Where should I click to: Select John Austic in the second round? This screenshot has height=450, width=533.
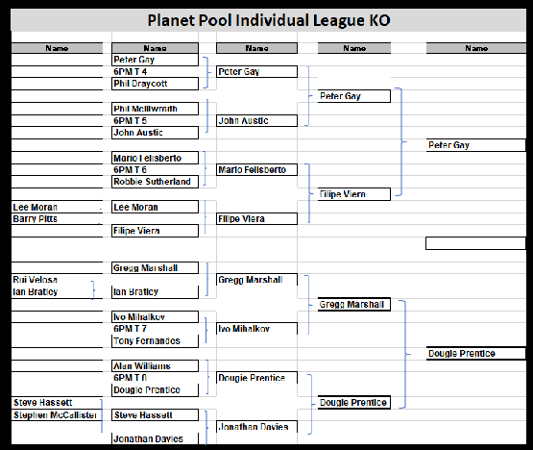pyautogui.click(x=256, y=120)
